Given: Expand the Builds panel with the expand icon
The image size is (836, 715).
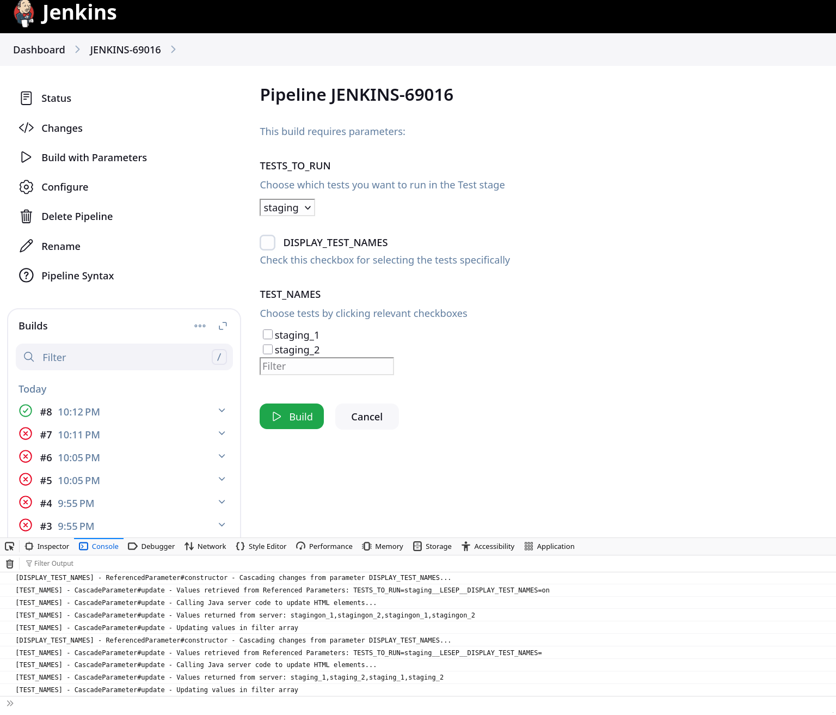Looking at the screenshot, I should point(223,326).
